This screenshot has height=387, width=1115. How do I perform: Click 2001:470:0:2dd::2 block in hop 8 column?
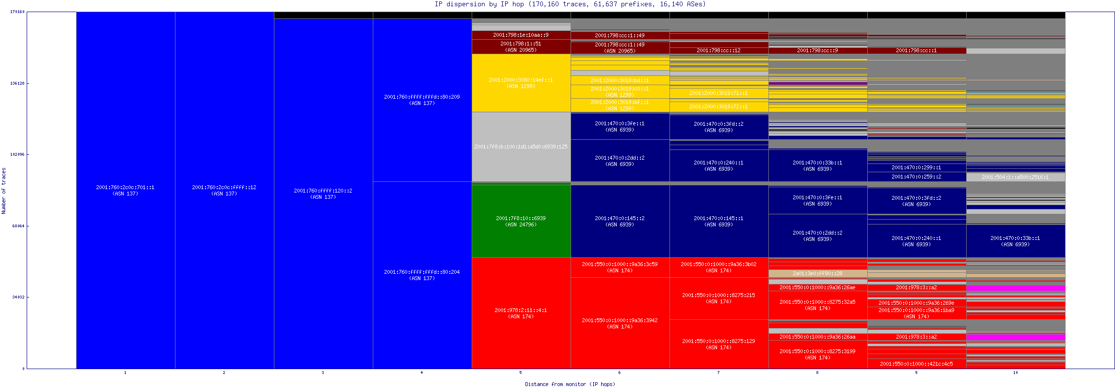coord(818,236)
